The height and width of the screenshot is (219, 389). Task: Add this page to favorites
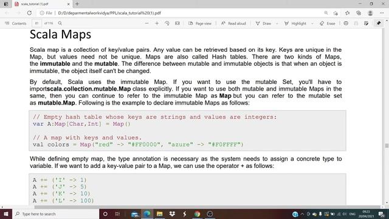click(x=336, y=13)
